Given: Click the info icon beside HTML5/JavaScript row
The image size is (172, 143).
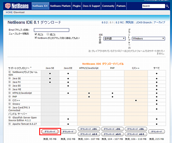Looking at the screenshot, I should (x=10, y=93).
